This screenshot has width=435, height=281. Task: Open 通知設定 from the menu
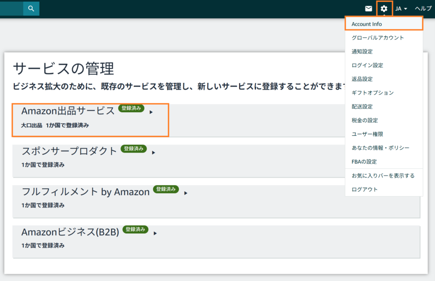click(x=384, y=51)
